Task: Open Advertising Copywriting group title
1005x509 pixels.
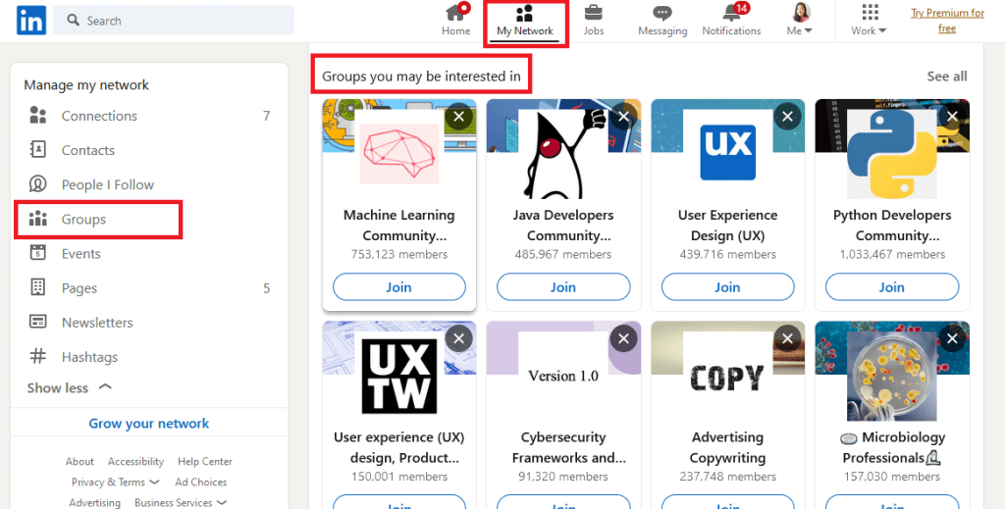Action: [x=727, y=447]
